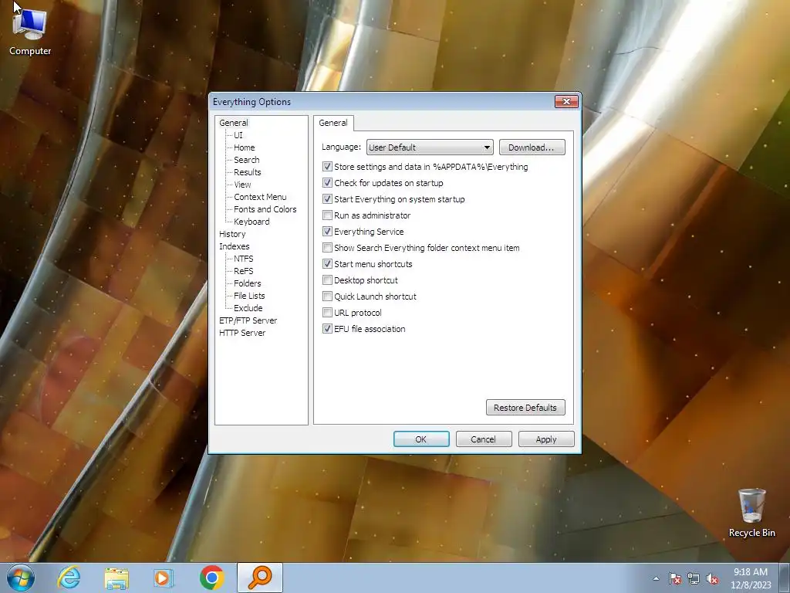The width and height of the screenshot is (790, 593).
Task: Select ETP/FTP Server tree item
Action: 248,320
